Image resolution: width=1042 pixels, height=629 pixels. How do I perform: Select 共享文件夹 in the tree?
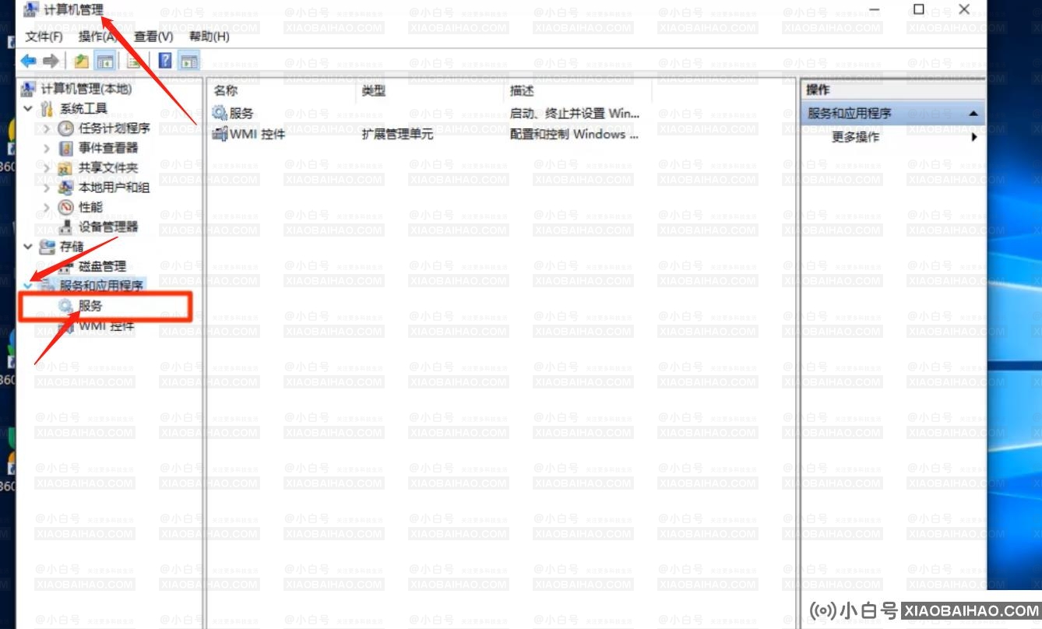(x=108, y=167)
